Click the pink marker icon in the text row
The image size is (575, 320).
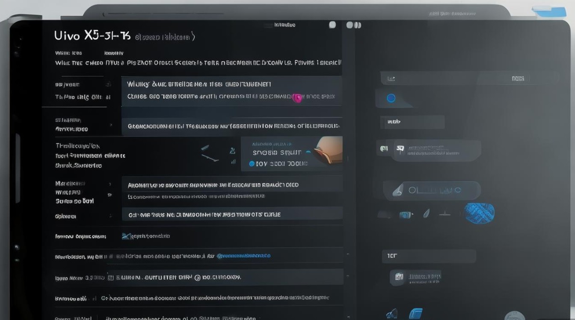[x=297, y=98]
